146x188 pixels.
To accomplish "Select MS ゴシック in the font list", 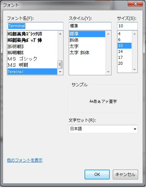I will point(32,59).
